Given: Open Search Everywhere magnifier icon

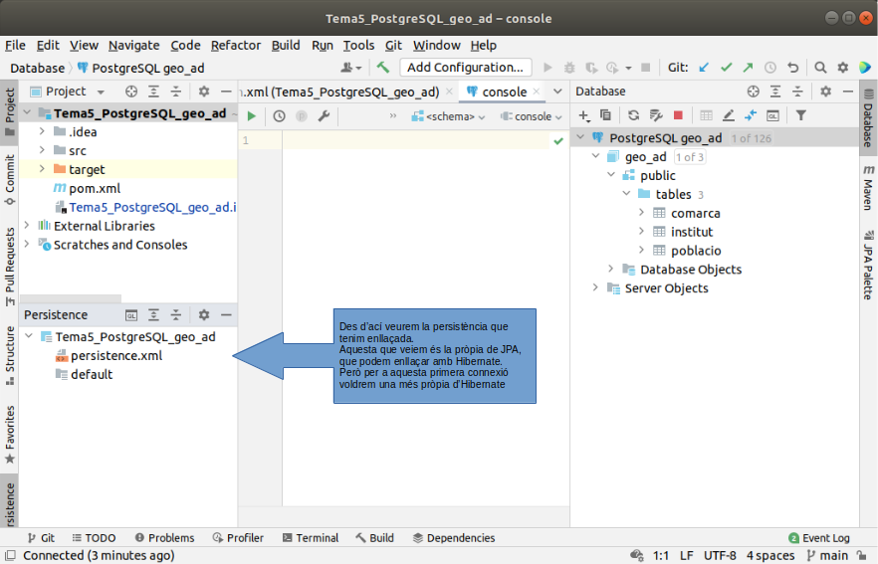Looking at the screenshot, I should coord(820,68).
